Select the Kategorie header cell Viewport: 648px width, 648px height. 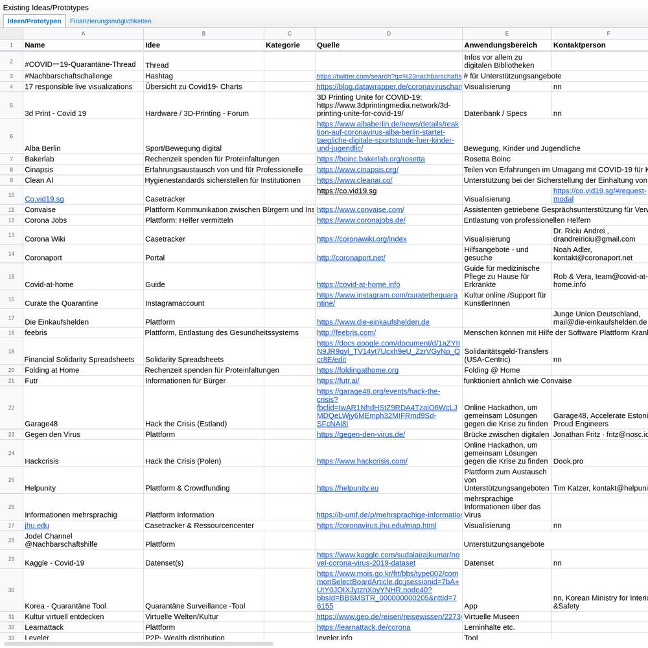coord(289,45)
